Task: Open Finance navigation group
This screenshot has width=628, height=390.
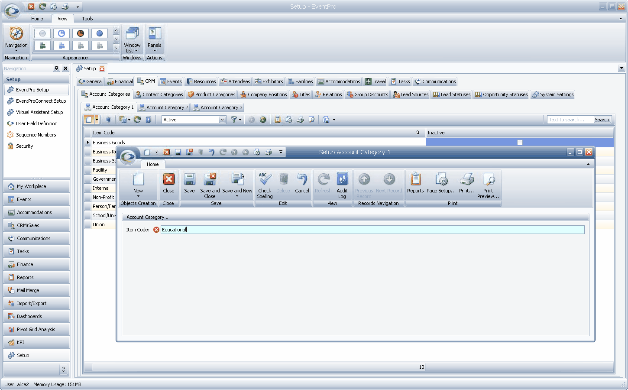Action: pyautogui.click(x=36, y=264)
